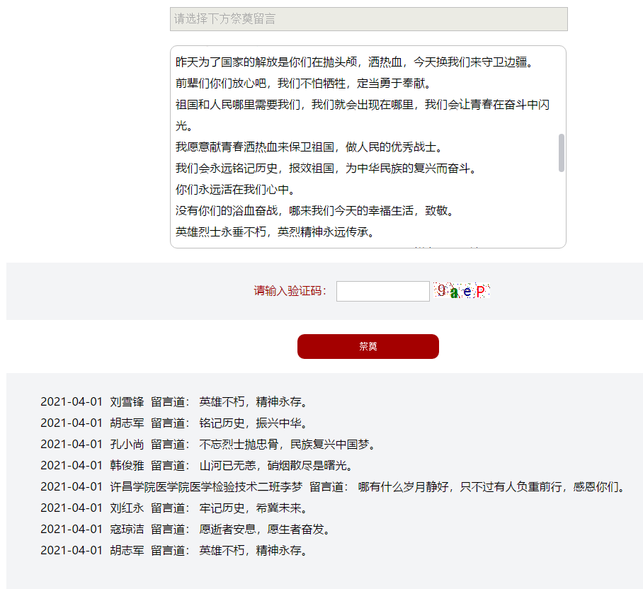Select the 没有你们的浴血奋战 message
The height and width of the screenshot is (589, 643).
coord(314,211)
